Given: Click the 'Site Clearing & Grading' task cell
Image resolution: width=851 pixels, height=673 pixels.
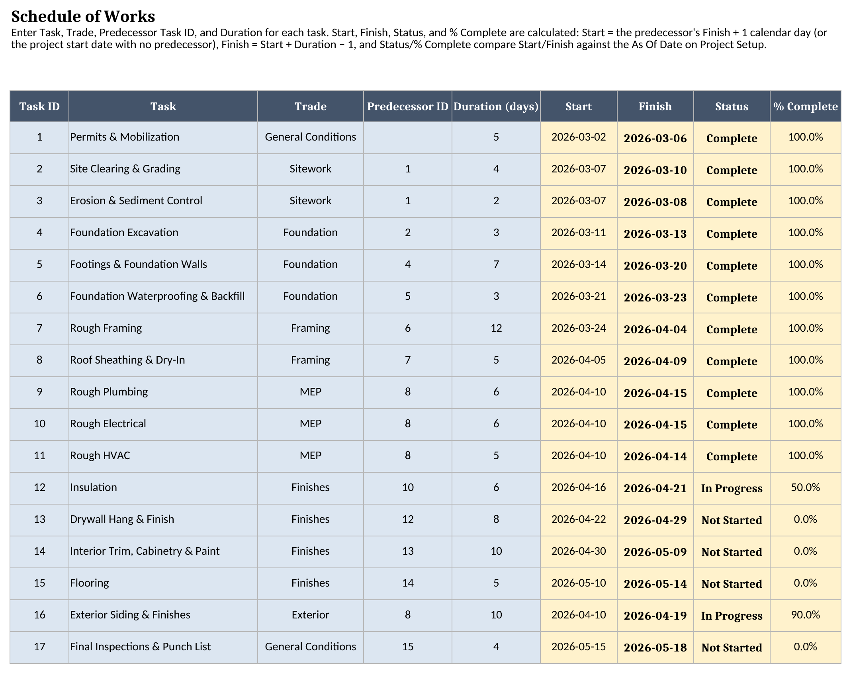Looking at the screenshot, I should (163, 170).
